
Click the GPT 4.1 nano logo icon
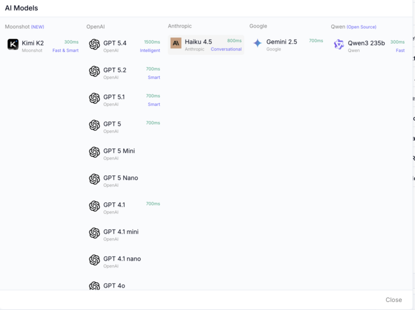[95, 260]
